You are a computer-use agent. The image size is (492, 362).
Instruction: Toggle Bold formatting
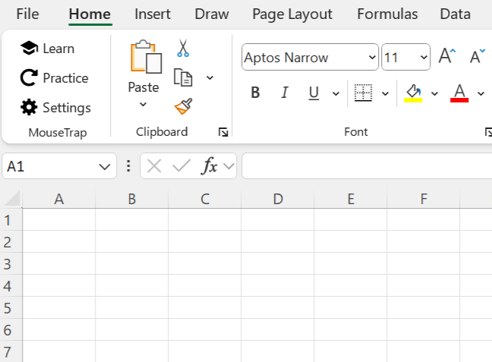tap(255, 93)
